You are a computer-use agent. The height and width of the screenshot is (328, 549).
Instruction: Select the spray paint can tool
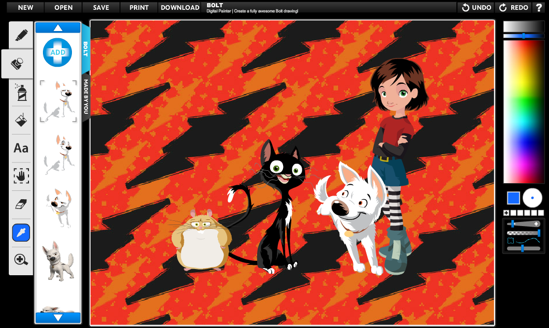[x=21, y=93]
